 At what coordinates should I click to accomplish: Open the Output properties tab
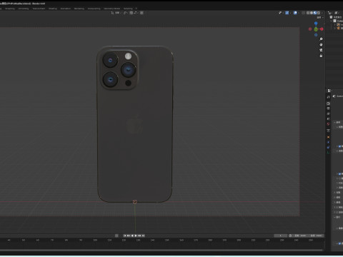328,109
